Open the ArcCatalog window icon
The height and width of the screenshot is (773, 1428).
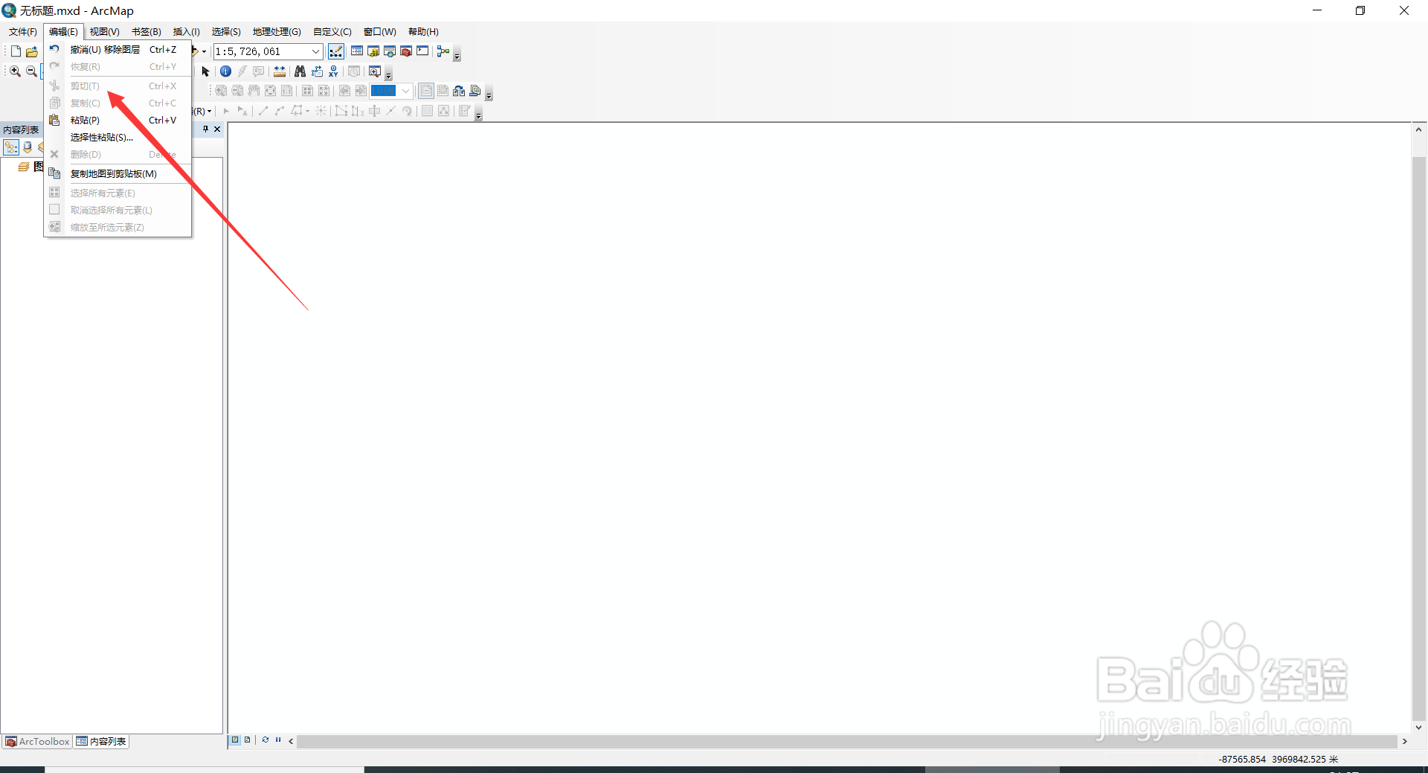[373, 51]
